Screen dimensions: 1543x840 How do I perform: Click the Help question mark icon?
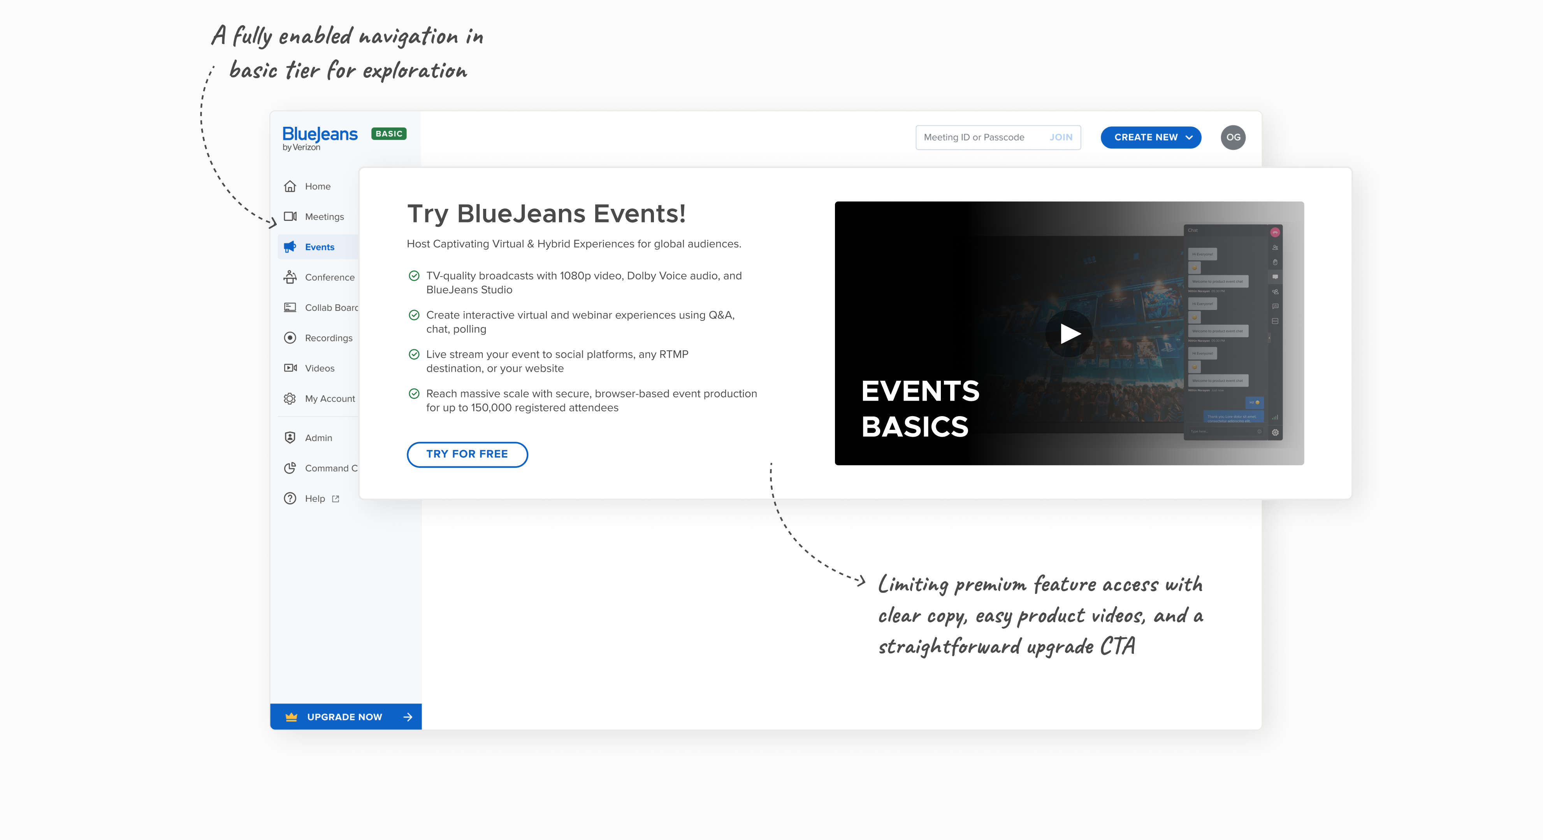tap(290, 499)
